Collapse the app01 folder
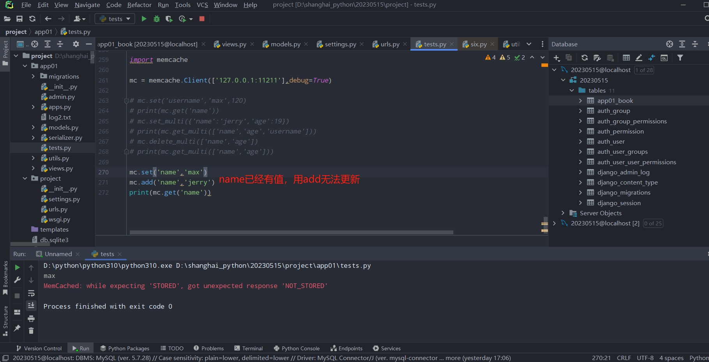 click(25, 66)
